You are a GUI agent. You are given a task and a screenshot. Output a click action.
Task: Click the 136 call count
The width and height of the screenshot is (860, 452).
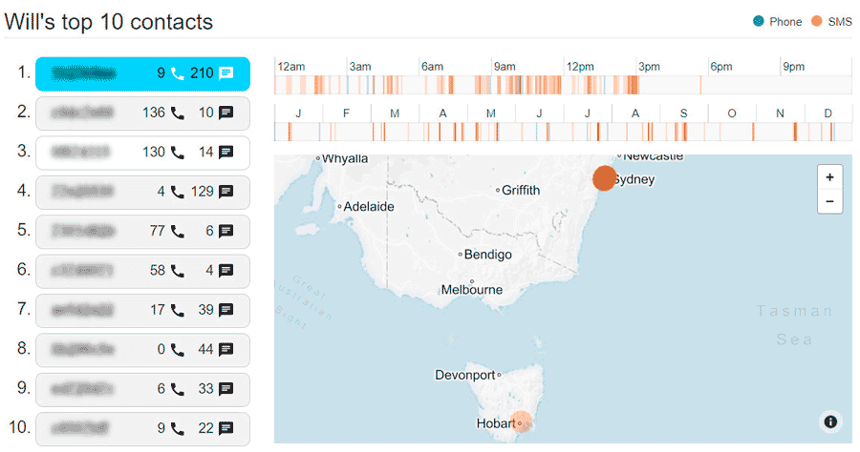[x=154, y=113]
